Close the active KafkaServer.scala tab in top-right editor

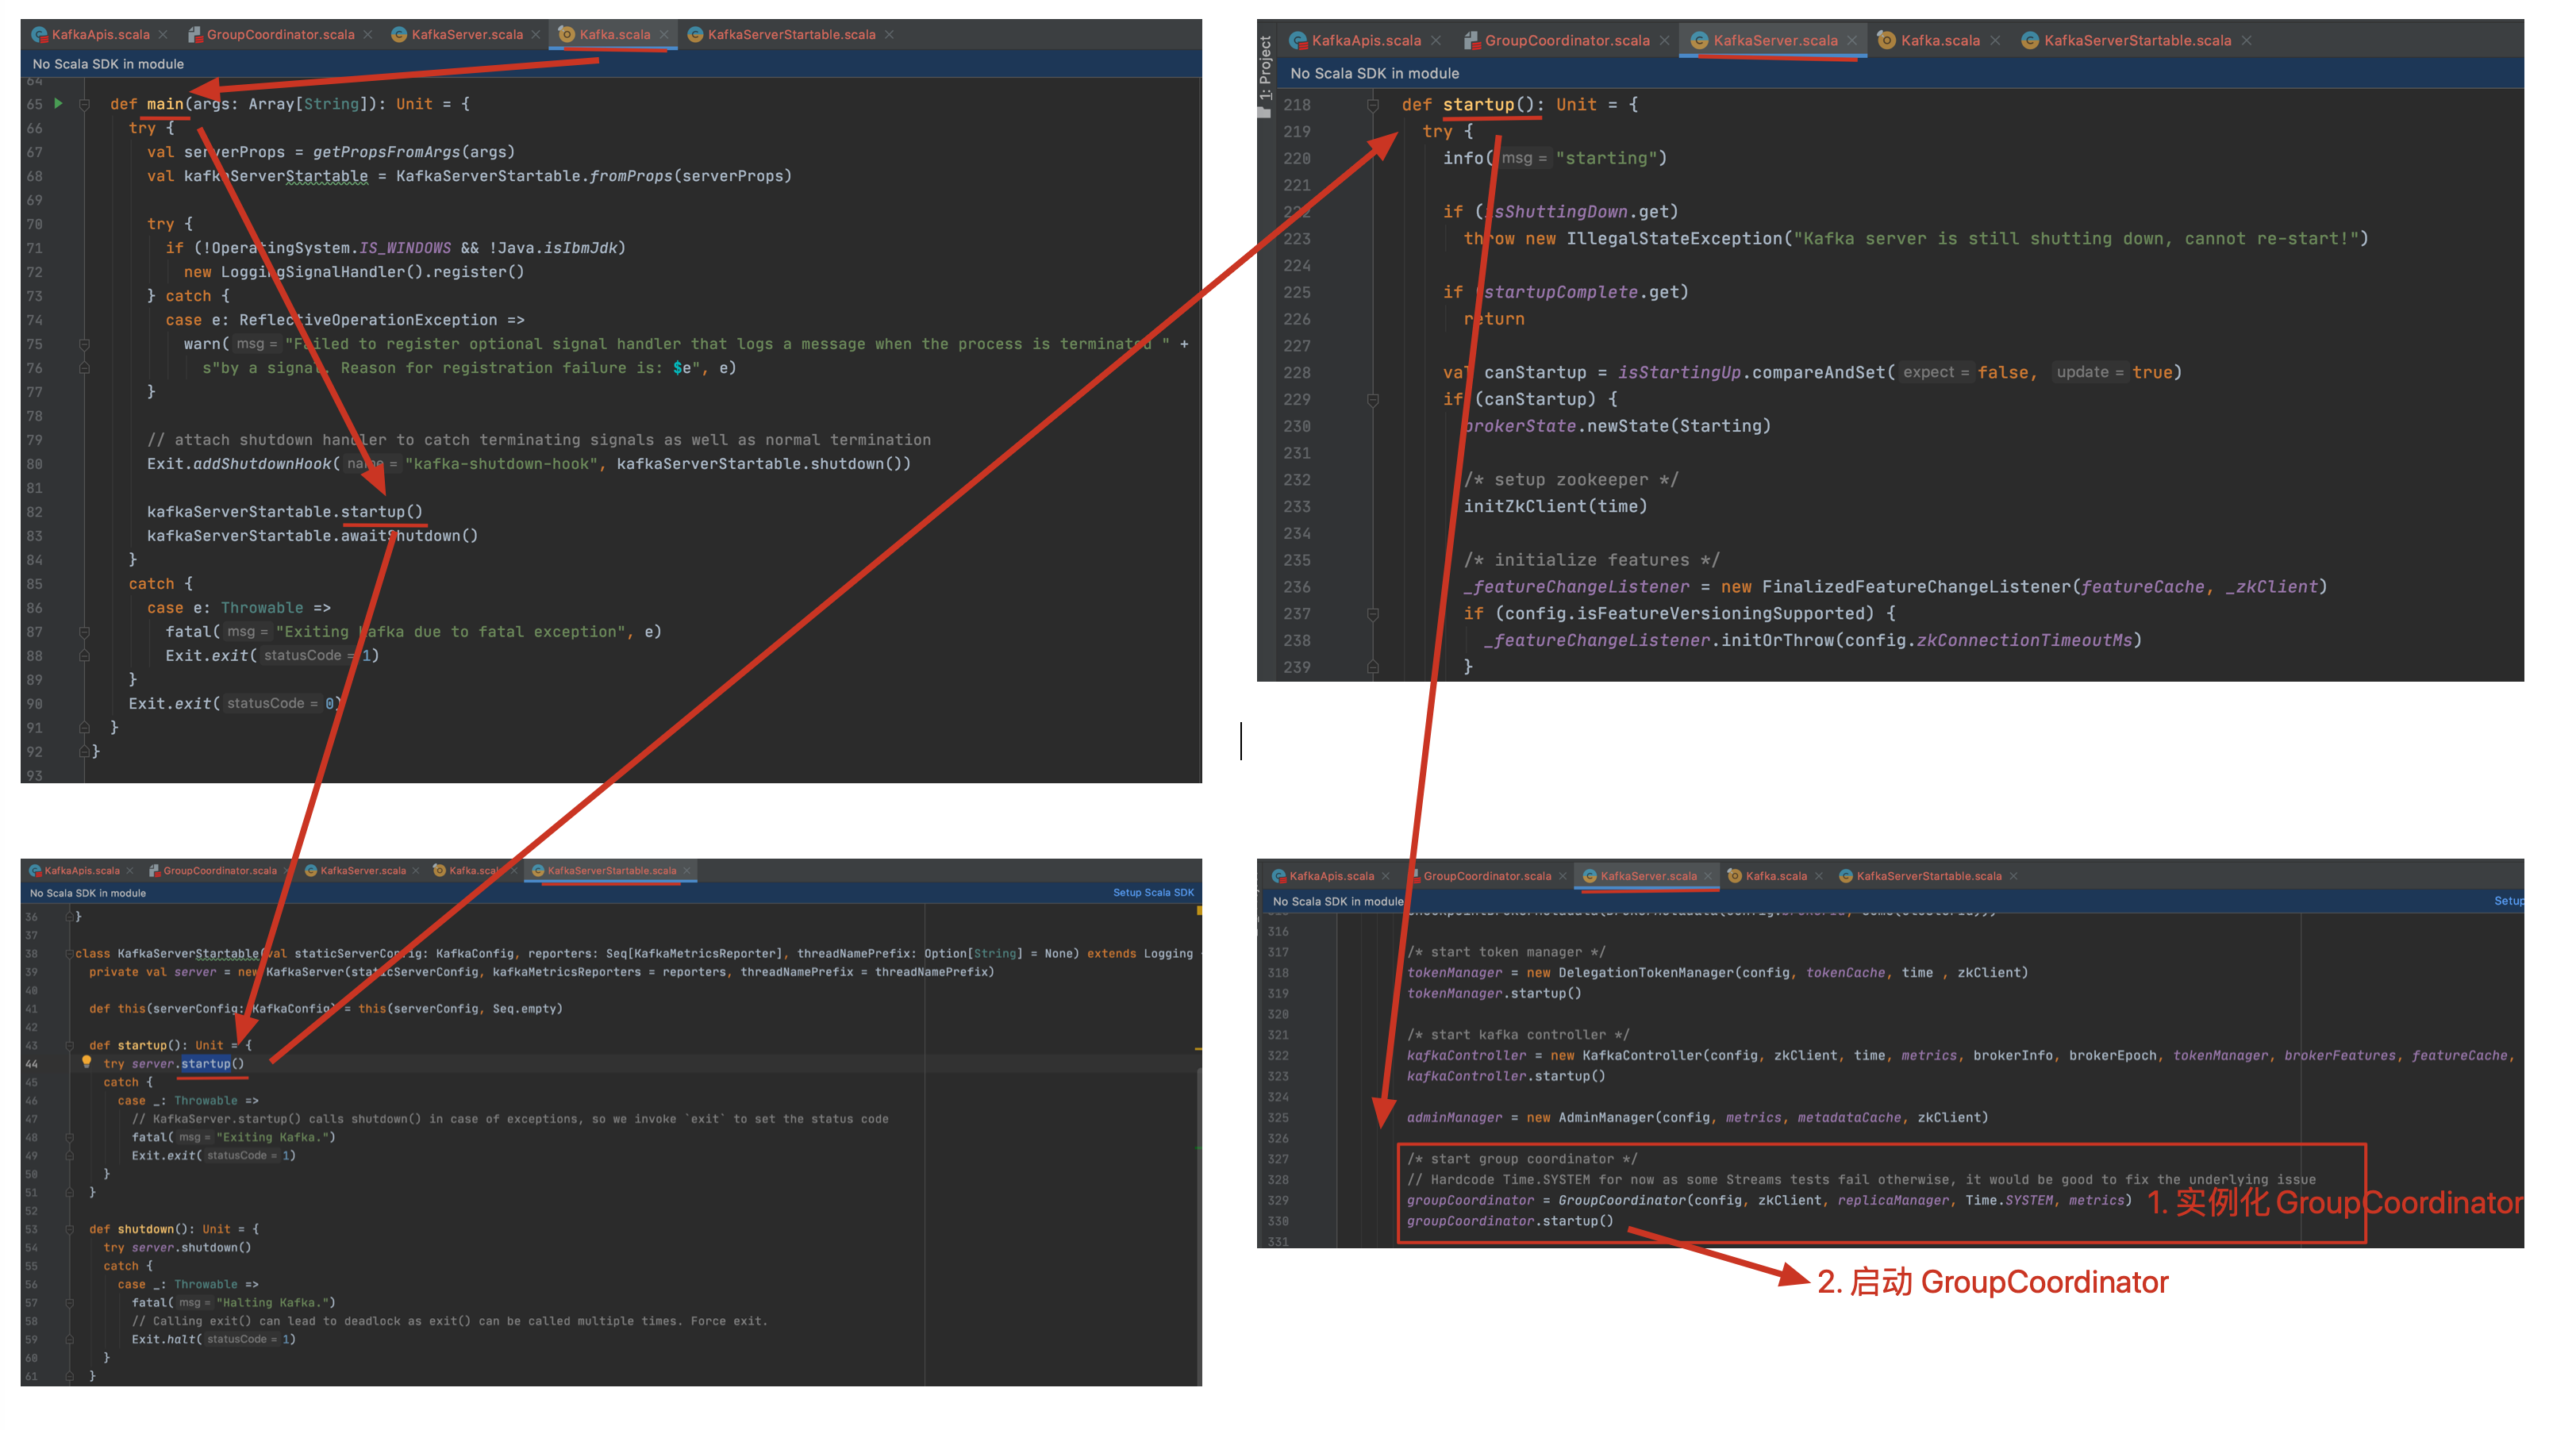pyautogui.click(x=1852, y=41)
